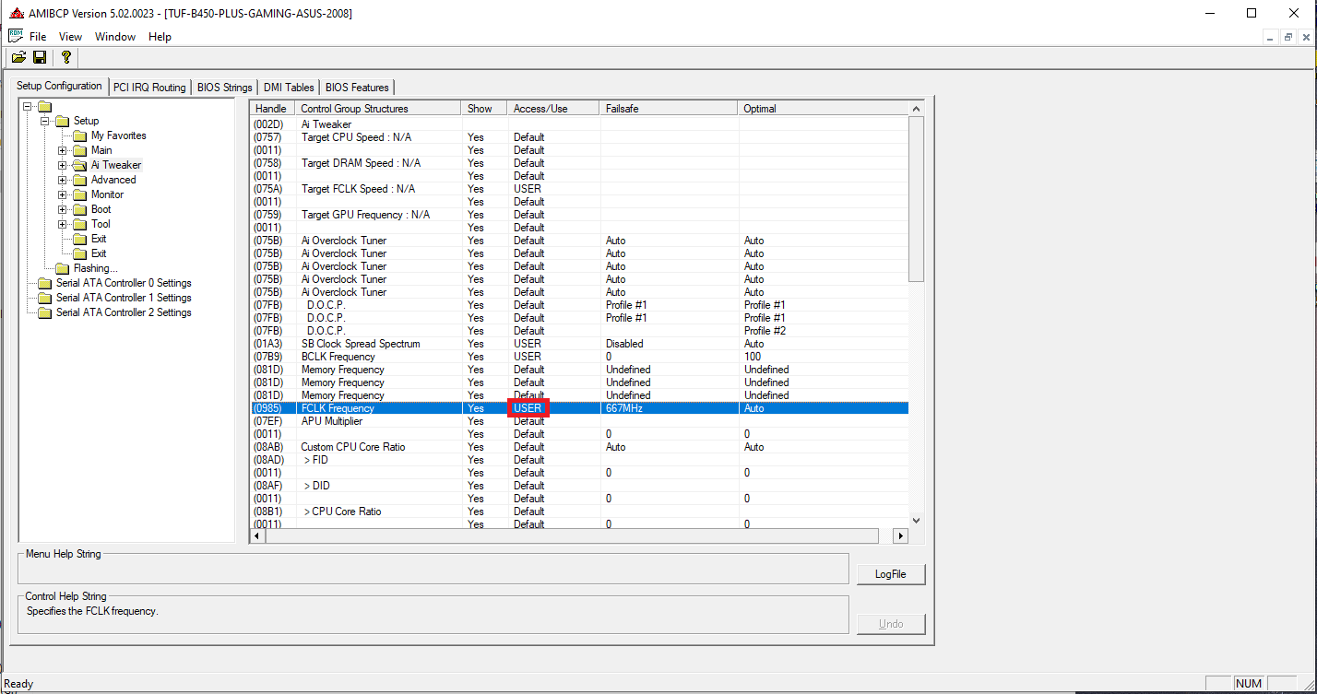The height and width of the screenshot is (694, 1317).
Task: Select the root folder icon atop the tree
Action: point(44,106)
